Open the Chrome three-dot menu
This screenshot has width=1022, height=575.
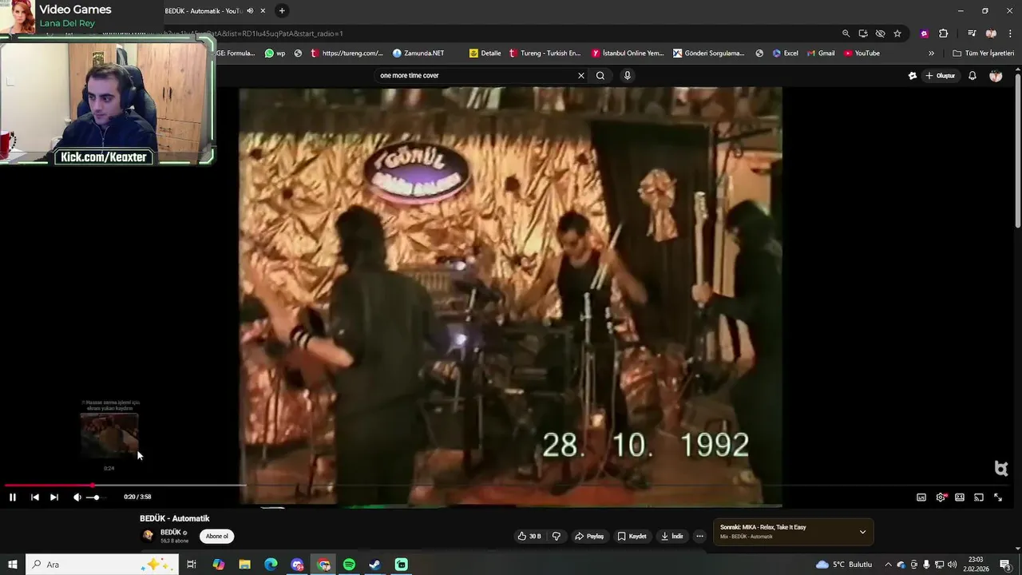pyautogui.click(x=1009, y=34)
